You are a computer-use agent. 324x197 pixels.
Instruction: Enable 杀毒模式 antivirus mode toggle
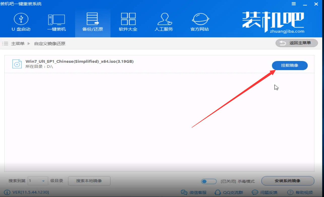pyautogui.click(x=208, y=181)
